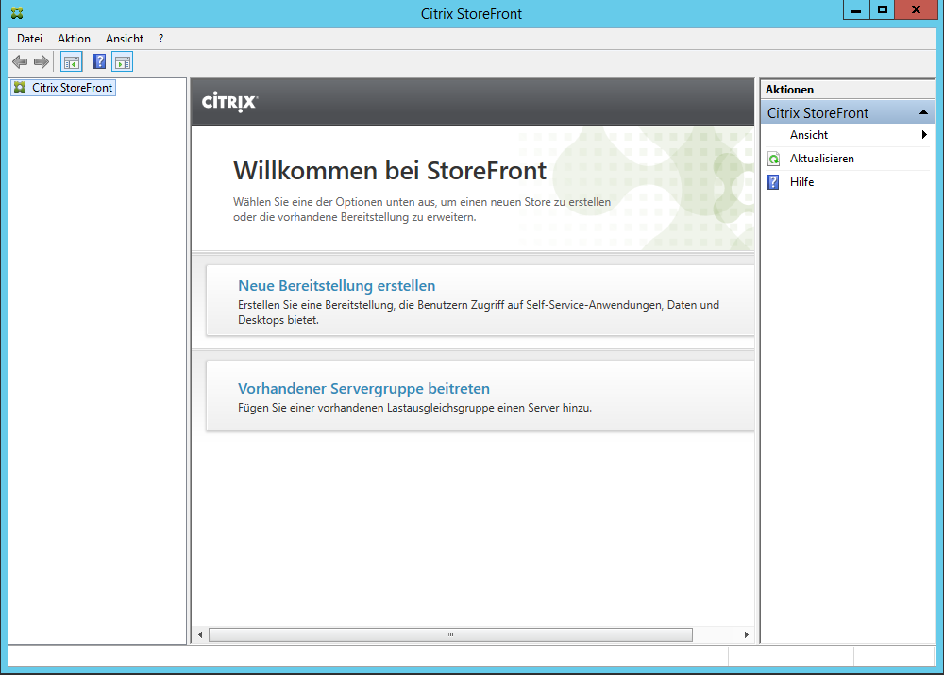Image resolution: width=944 pixels, height=675 pixels.
Task: Click the Back arrow toolbar icon
Action: (20, 61)
